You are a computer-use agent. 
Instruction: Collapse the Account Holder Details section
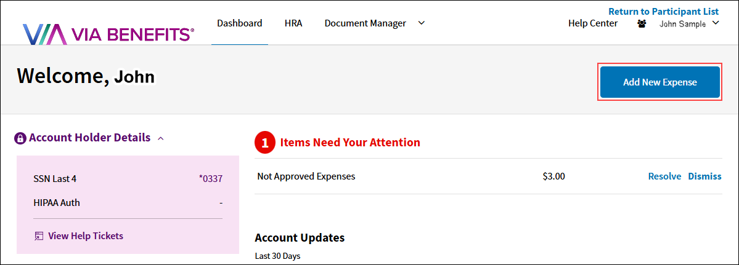pos(161,138)
